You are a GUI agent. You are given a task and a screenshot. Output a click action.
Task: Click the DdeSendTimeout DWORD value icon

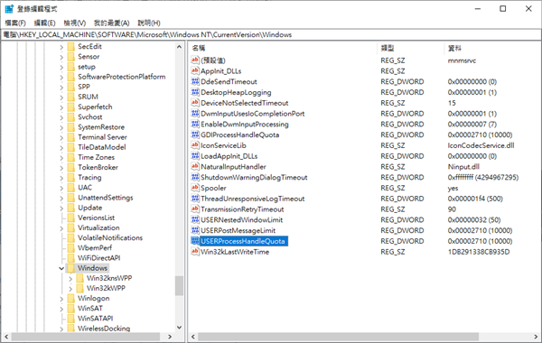point(195,82)
